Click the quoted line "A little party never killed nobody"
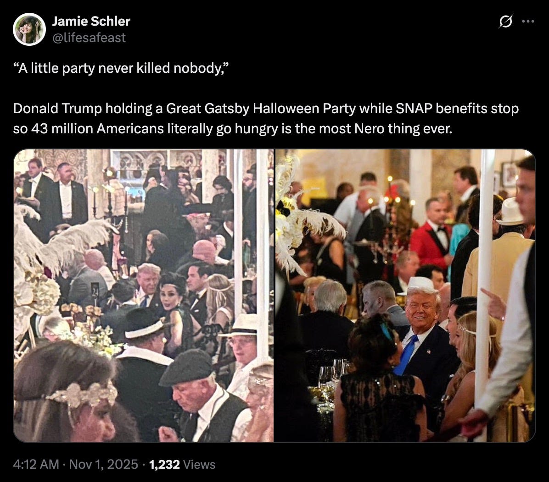This screenshot has height=482, width=549. point(120,68)
